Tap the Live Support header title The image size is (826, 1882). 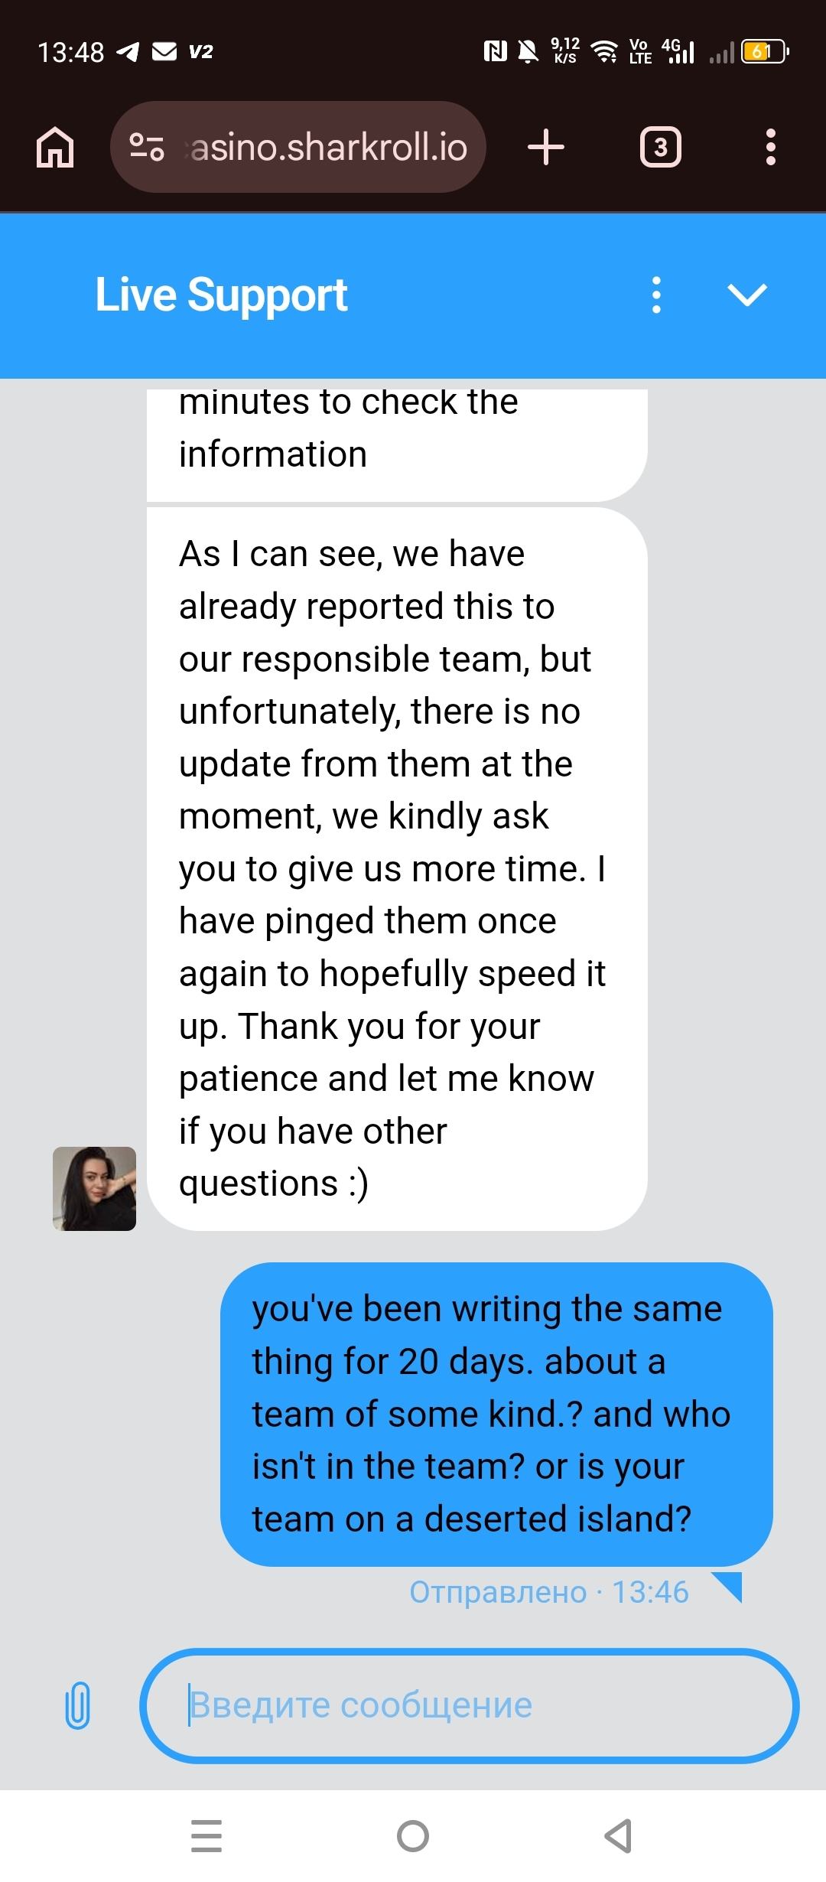pos(221,295)
